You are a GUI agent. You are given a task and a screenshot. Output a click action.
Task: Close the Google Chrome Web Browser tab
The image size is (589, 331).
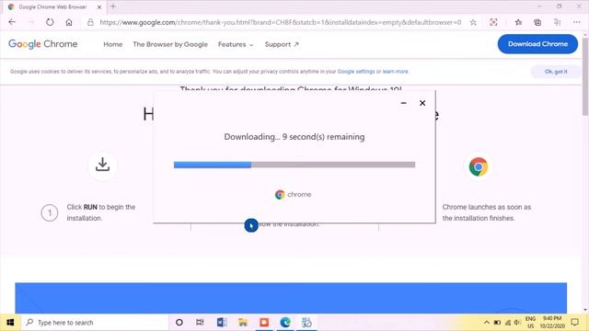99,7
